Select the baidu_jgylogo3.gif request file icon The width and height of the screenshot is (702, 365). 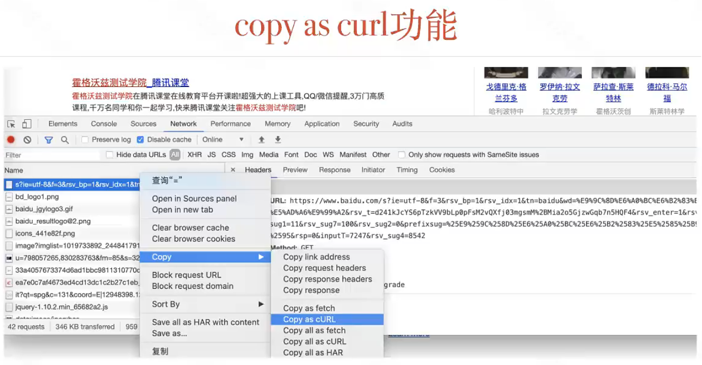9,209
